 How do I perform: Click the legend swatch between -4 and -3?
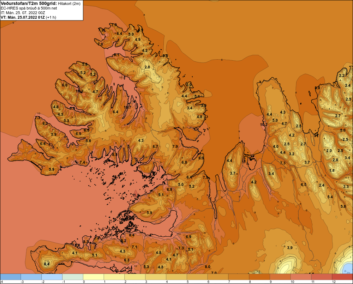(10, 277)
